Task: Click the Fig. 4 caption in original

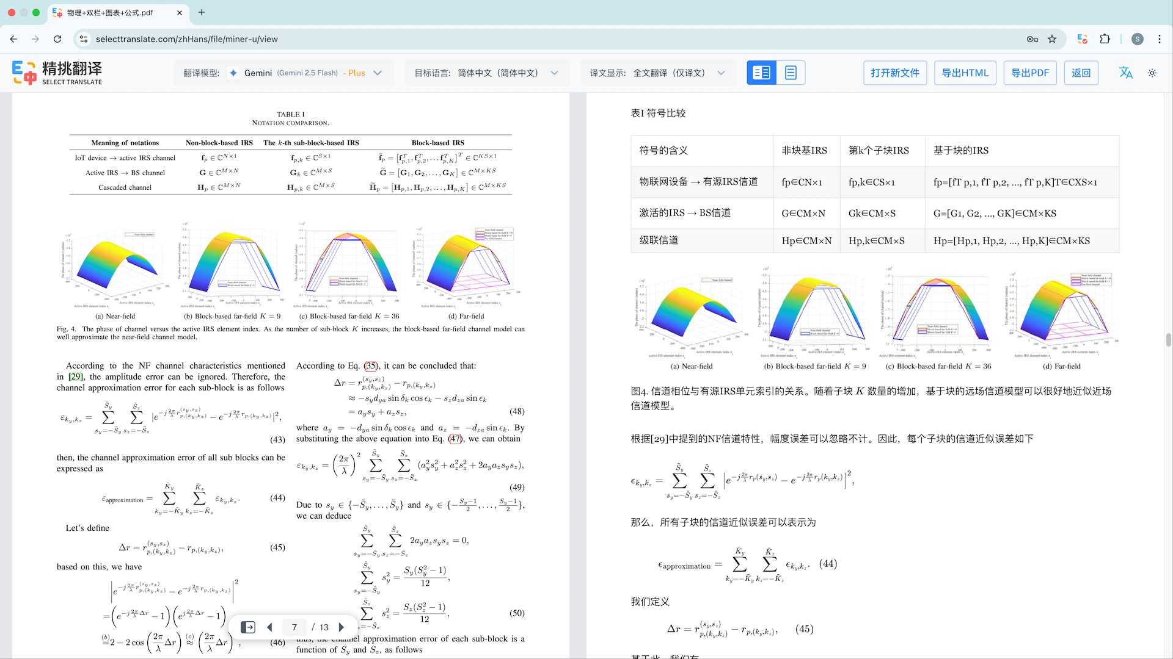Action: tap(291, 333)
